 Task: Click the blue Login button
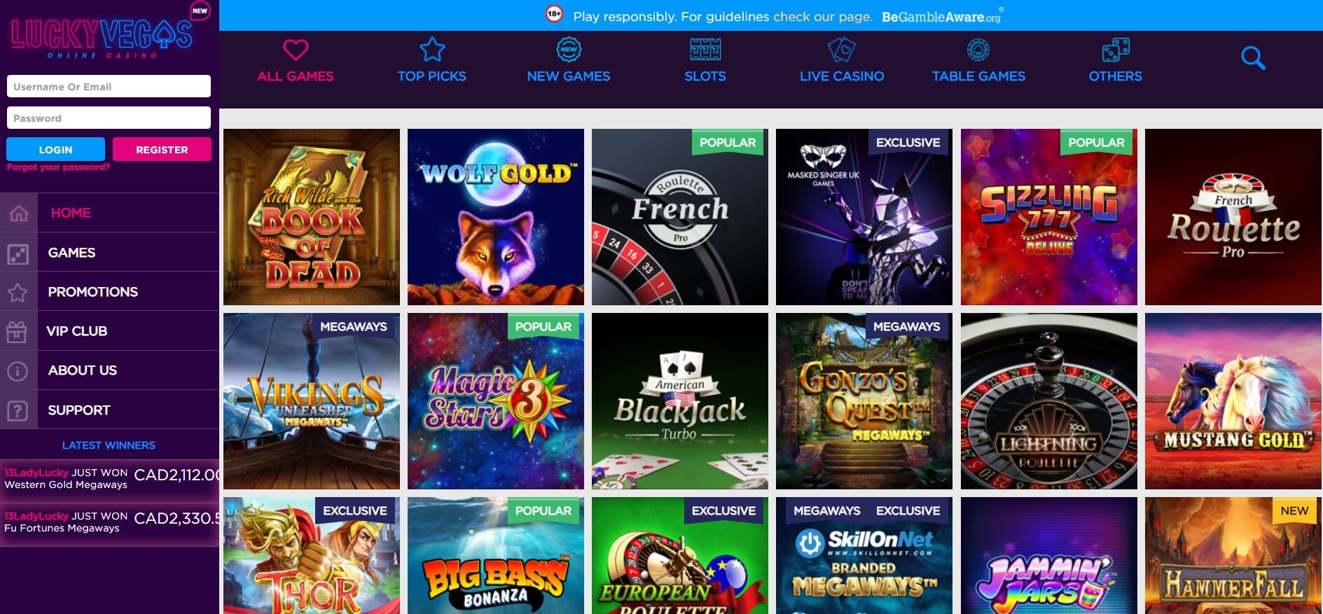tap(55, 149)
